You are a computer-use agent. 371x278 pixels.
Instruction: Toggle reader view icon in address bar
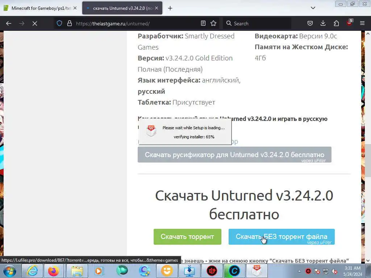point(203,23)
